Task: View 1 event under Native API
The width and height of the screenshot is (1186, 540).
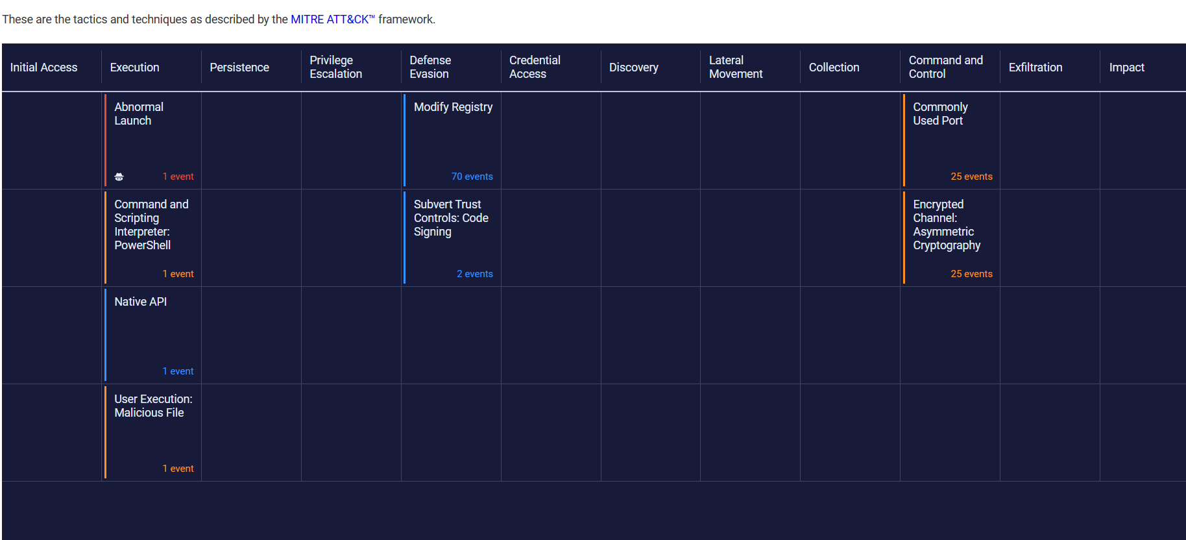Action: pyautogui.click(x=178, y=371)
